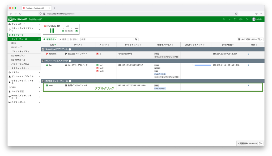Favorite the インターフェース menu with star

[x=39, y=39]
